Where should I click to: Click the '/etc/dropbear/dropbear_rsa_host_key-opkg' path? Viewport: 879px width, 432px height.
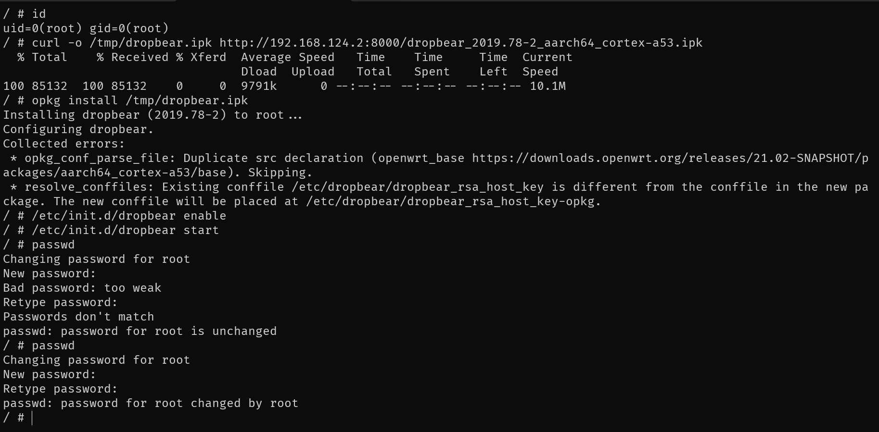click(x=452, y=201)
